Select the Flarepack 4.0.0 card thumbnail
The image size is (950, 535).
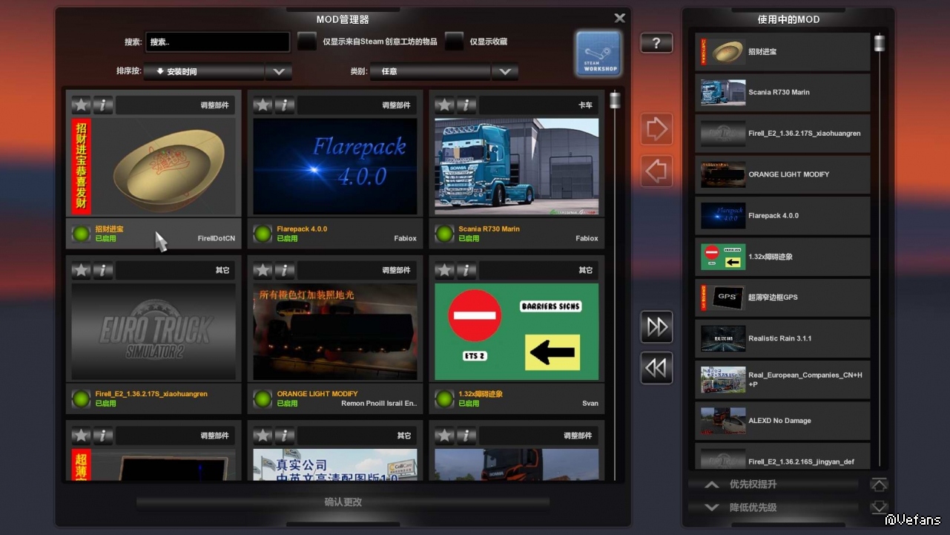pyautogui.click(x=335, y=167)
